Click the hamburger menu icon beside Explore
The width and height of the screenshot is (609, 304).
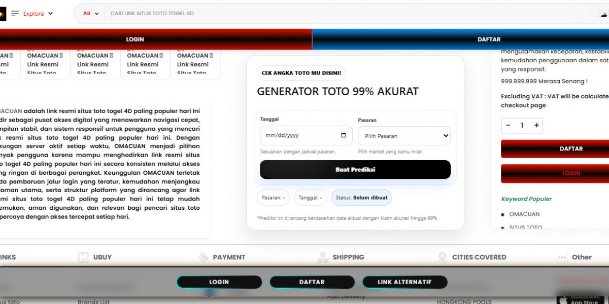point(15,14)
